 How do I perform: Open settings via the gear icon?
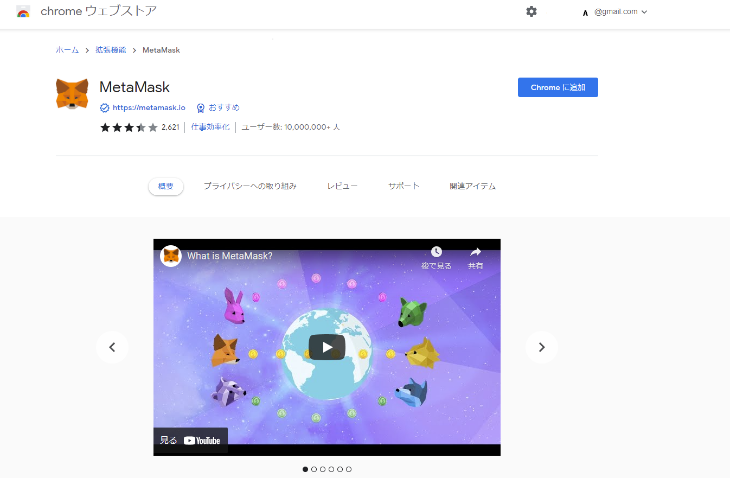click(x=532, y=11)
